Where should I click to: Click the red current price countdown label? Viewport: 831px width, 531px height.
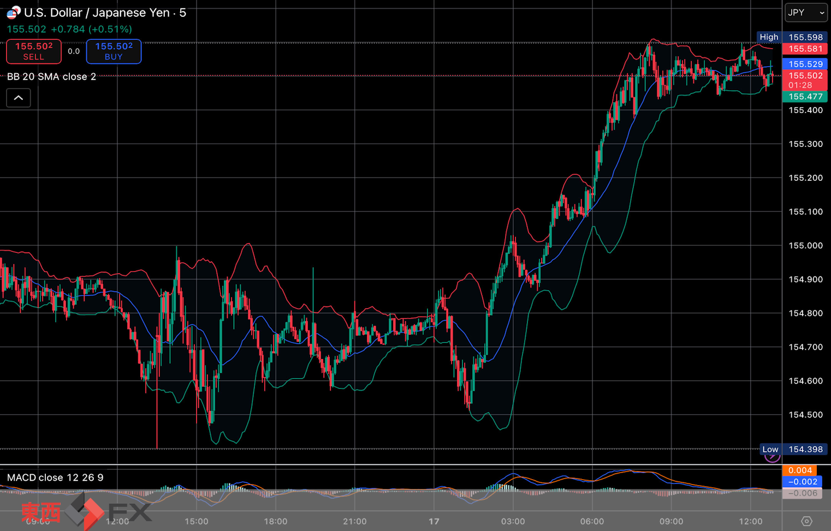[805, 80]
